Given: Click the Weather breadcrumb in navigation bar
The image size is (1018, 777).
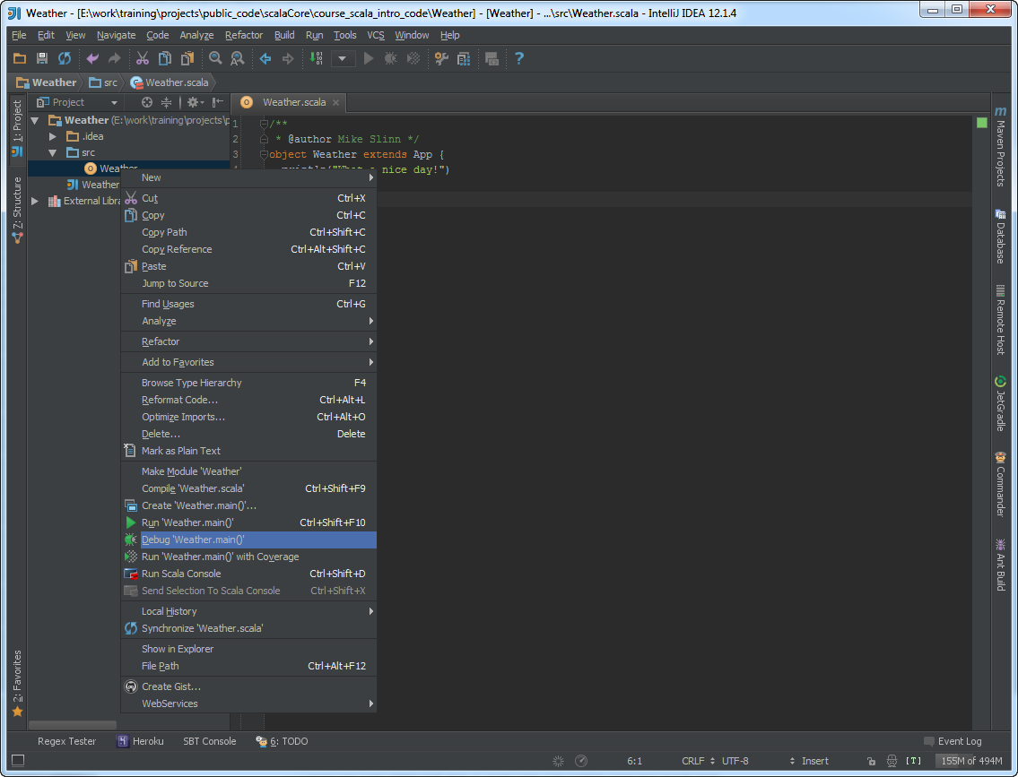Looking at the screenshot, I should [47, 82].
